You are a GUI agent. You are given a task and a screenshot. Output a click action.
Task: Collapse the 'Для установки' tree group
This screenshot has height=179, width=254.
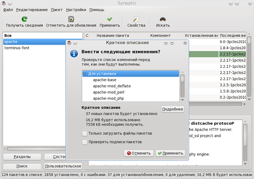85,74
